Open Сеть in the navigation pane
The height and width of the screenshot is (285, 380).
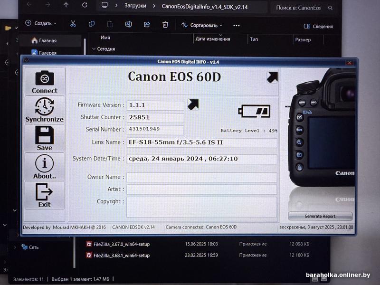tap(30, 247)
